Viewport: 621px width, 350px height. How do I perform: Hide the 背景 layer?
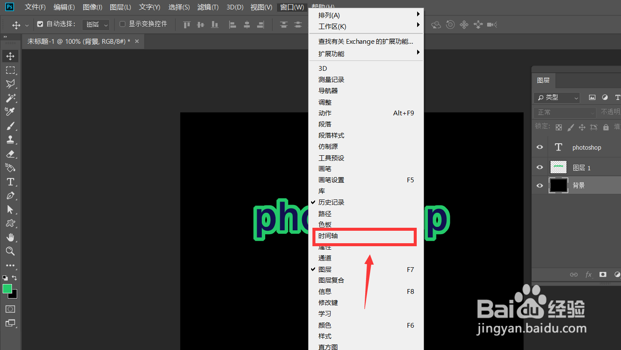540,186
